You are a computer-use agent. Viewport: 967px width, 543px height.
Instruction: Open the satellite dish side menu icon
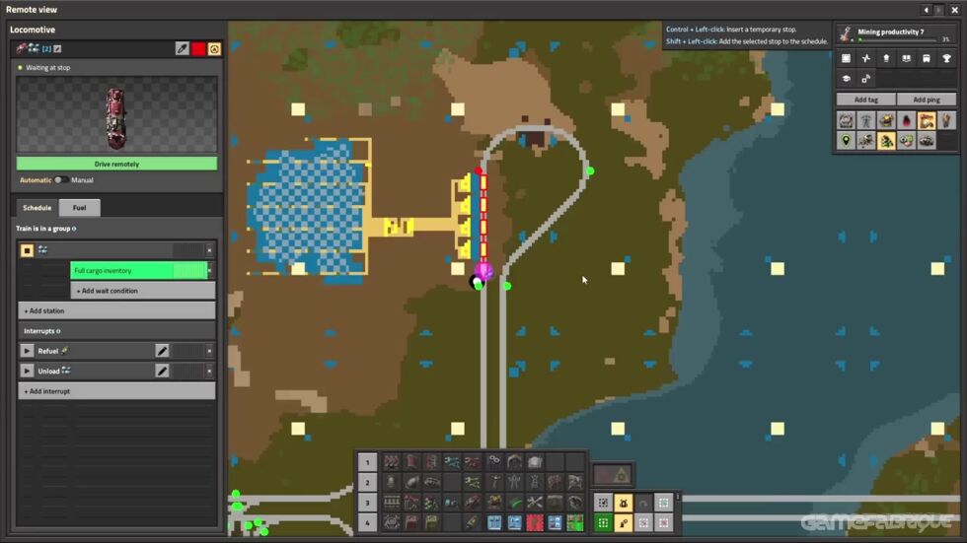(x=866, y=78)
